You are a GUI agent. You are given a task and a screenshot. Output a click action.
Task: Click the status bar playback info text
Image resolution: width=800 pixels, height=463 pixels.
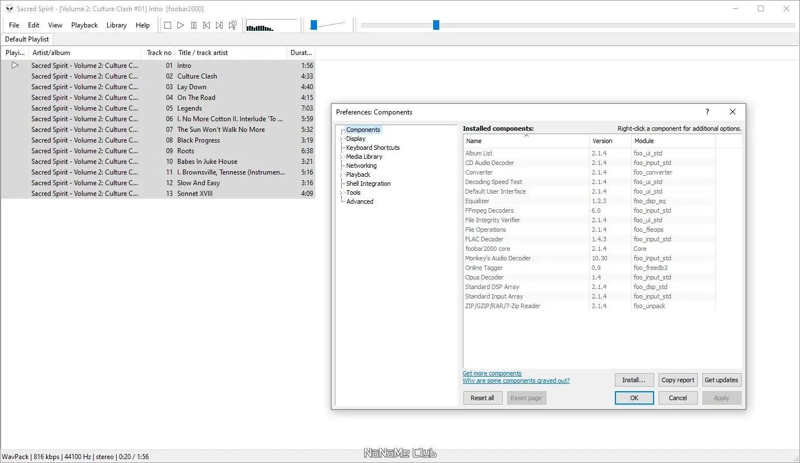click(75, 457)
